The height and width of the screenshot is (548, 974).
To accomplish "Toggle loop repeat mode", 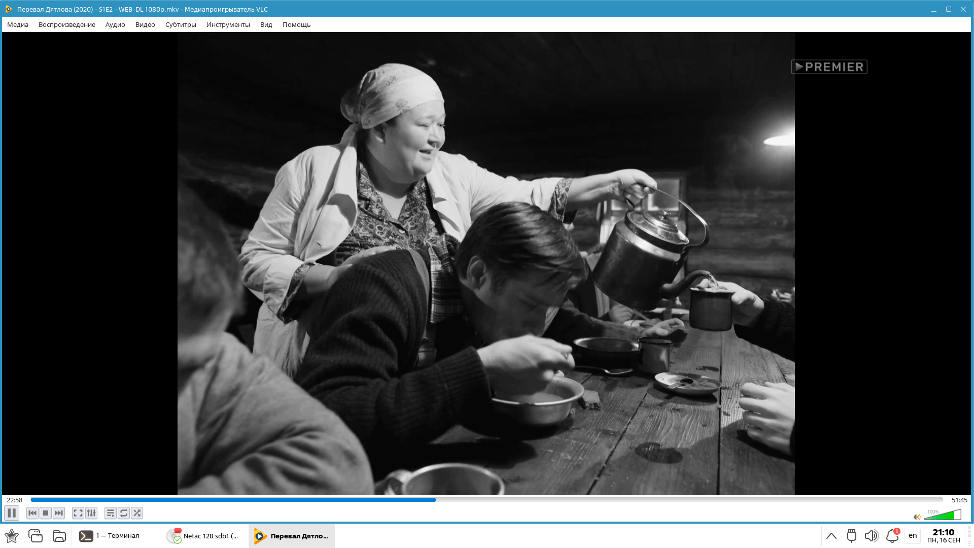I will point(124,513).
